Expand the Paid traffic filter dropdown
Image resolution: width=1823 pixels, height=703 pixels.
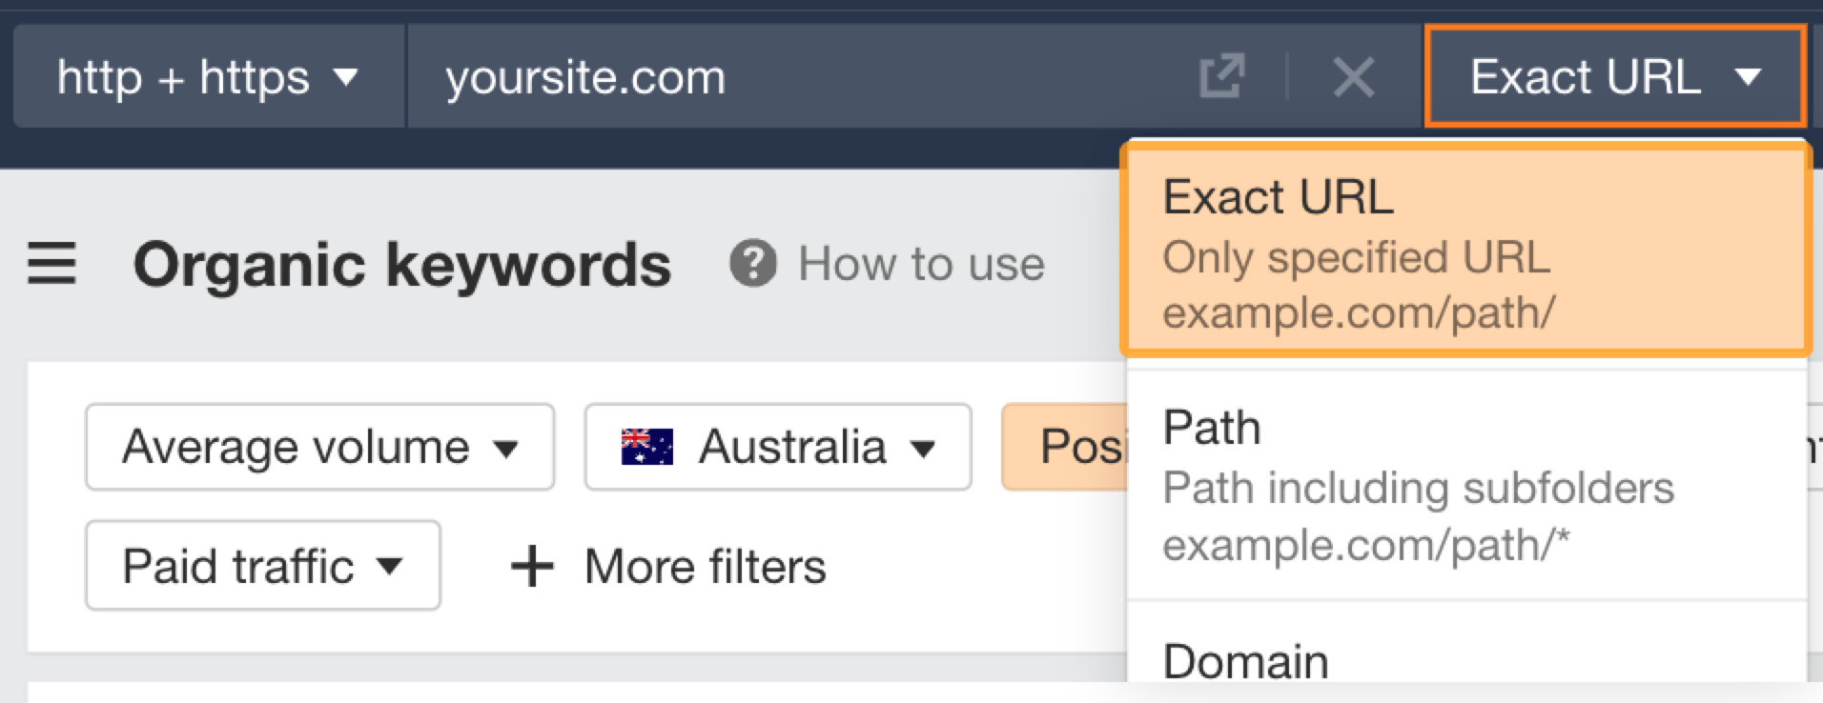pyautogui.click(x=263, y=566)
